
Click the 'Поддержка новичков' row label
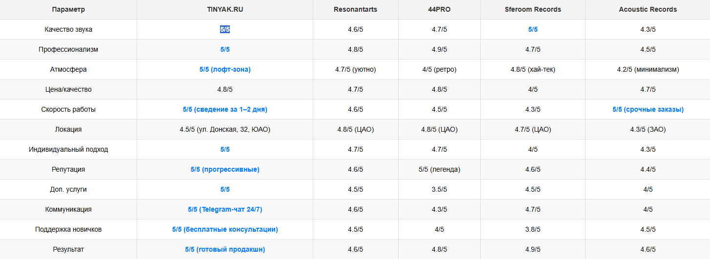[68, 229]
